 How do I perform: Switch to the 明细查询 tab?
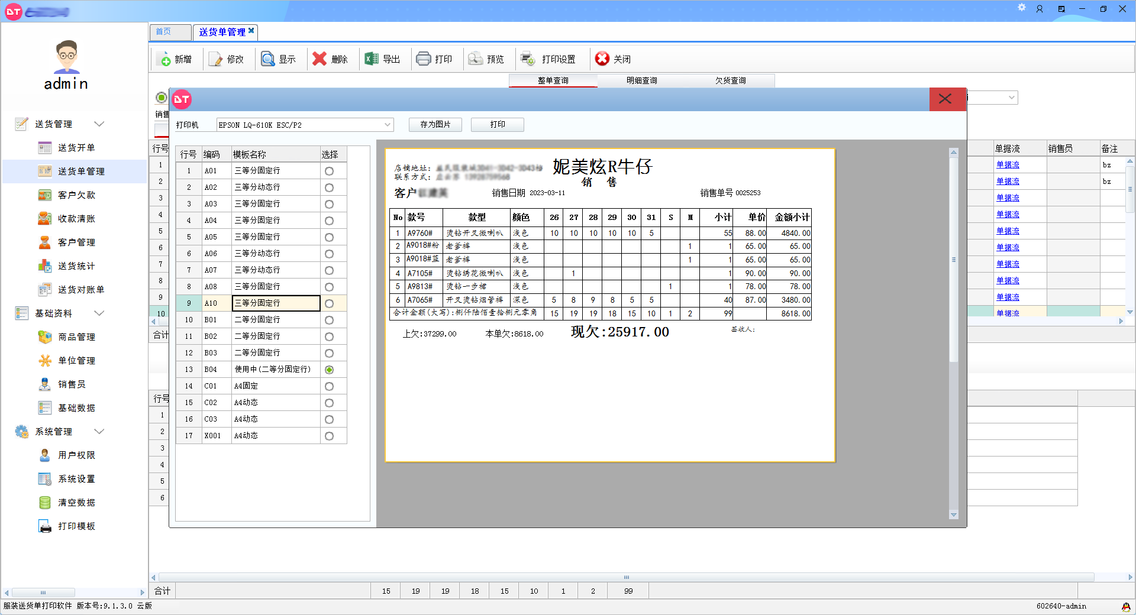[641, 80]
